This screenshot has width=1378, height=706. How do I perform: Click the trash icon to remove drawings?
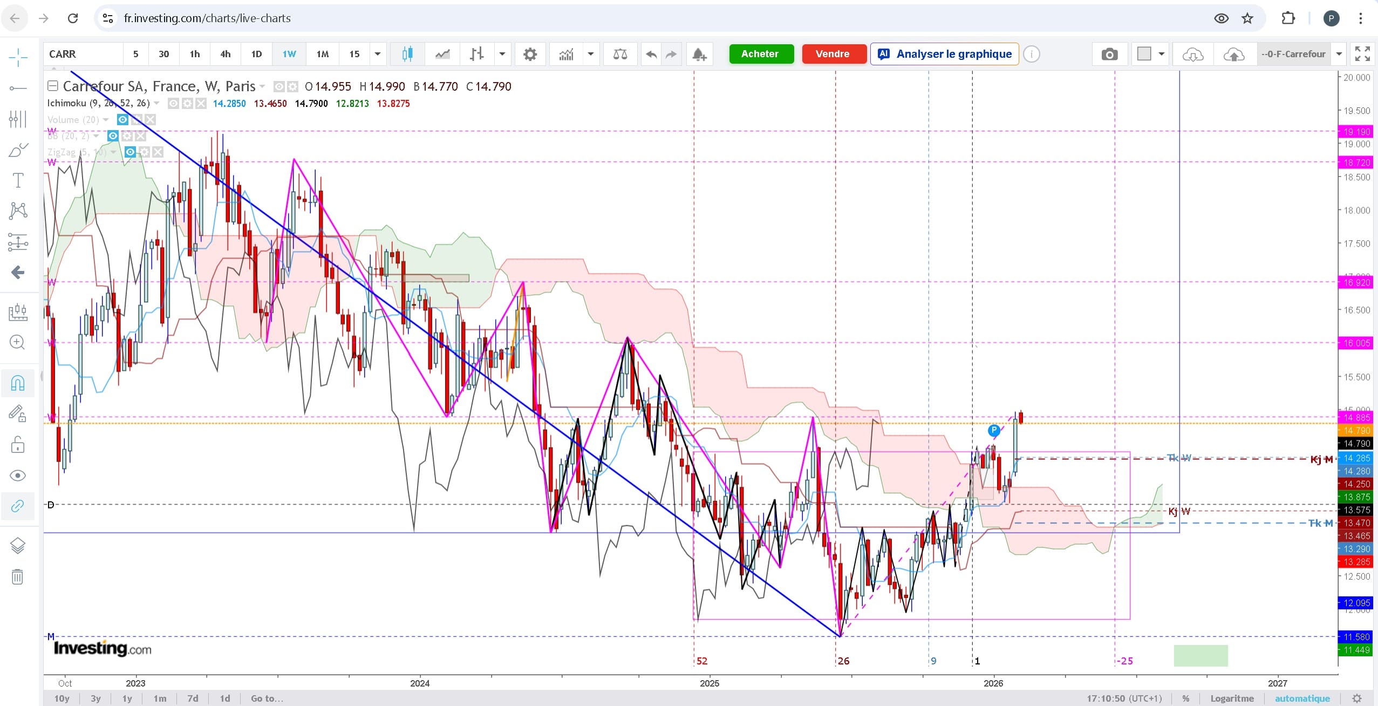(x=18, y=577)
